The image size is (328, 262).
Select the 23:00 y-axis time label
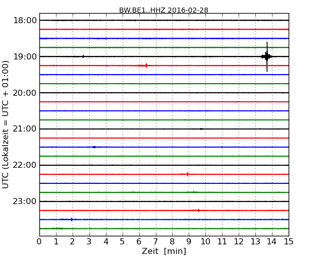tap(25, 202)
